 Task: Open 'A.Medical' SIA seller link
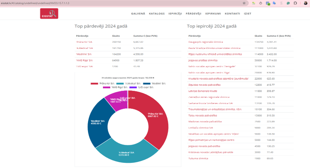84,48
